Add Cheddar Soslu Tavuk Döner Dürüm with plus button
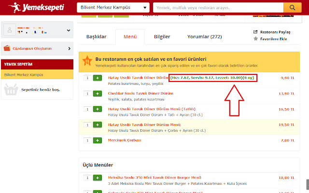Viewport: 309px width, 193px height. (98, 94)
